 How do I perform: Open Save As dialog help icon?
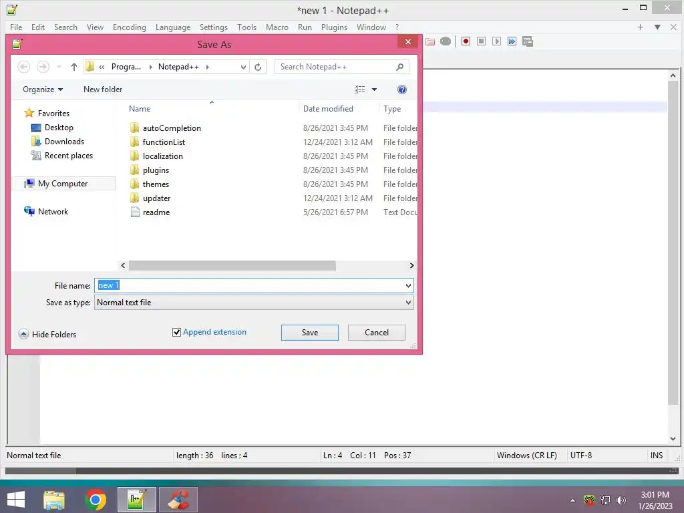[401, 90]
